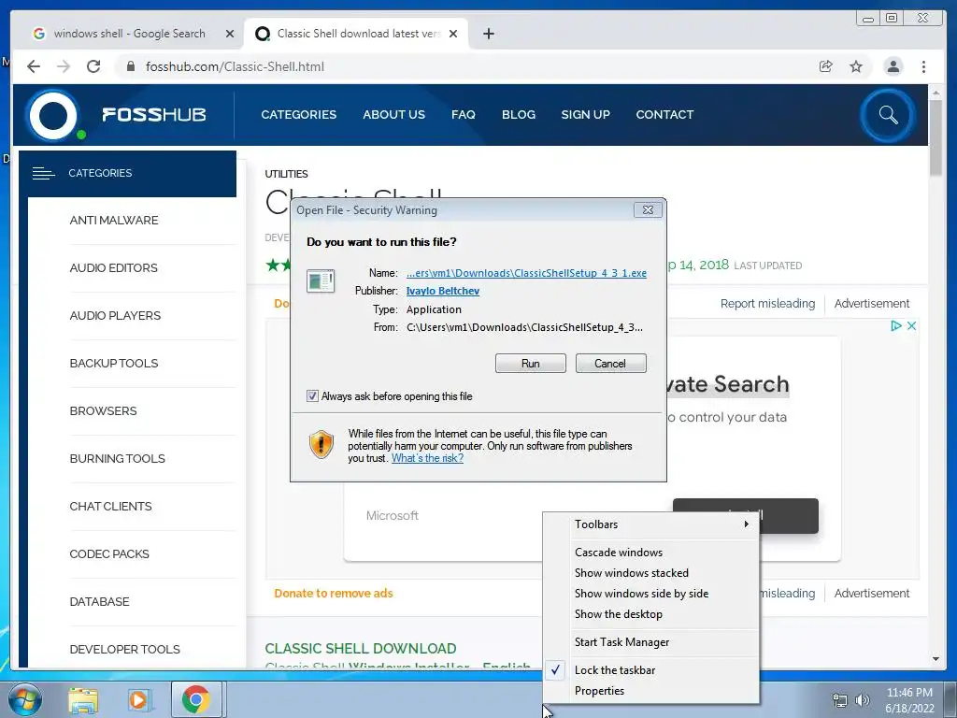Image resolution: width=957 pixels, height=718 pixels.
Task: Switch to the Classic Shell download tab
Action: tap(356, 34)
